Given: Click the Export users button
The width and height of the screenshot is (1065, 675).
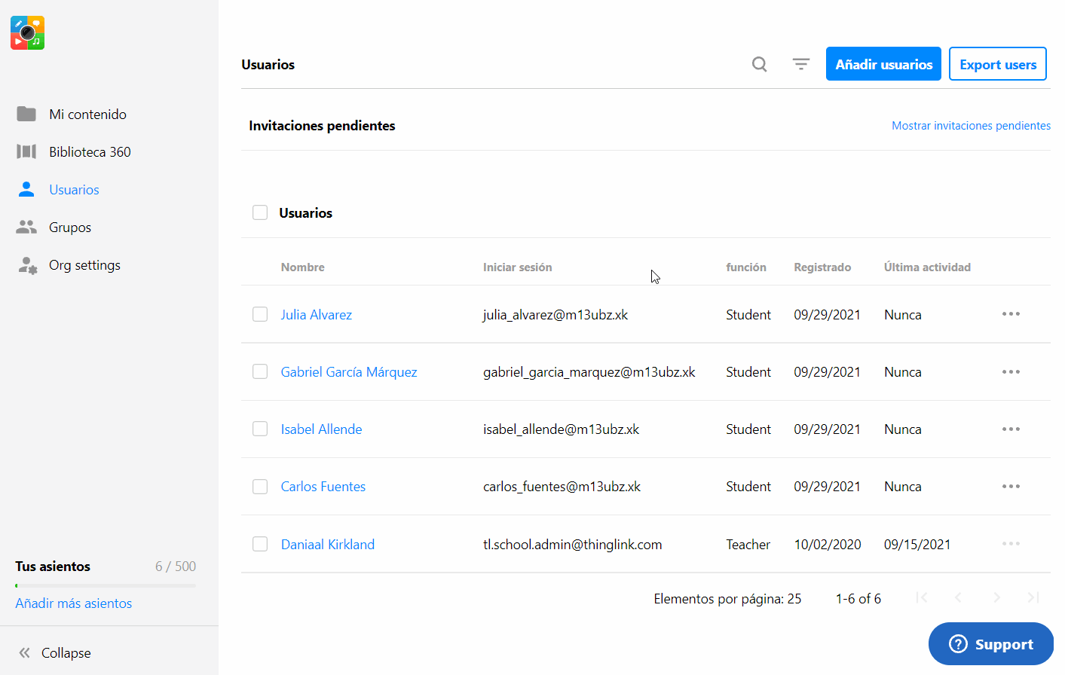Looking at the screenshot, I should coord(998,64).
